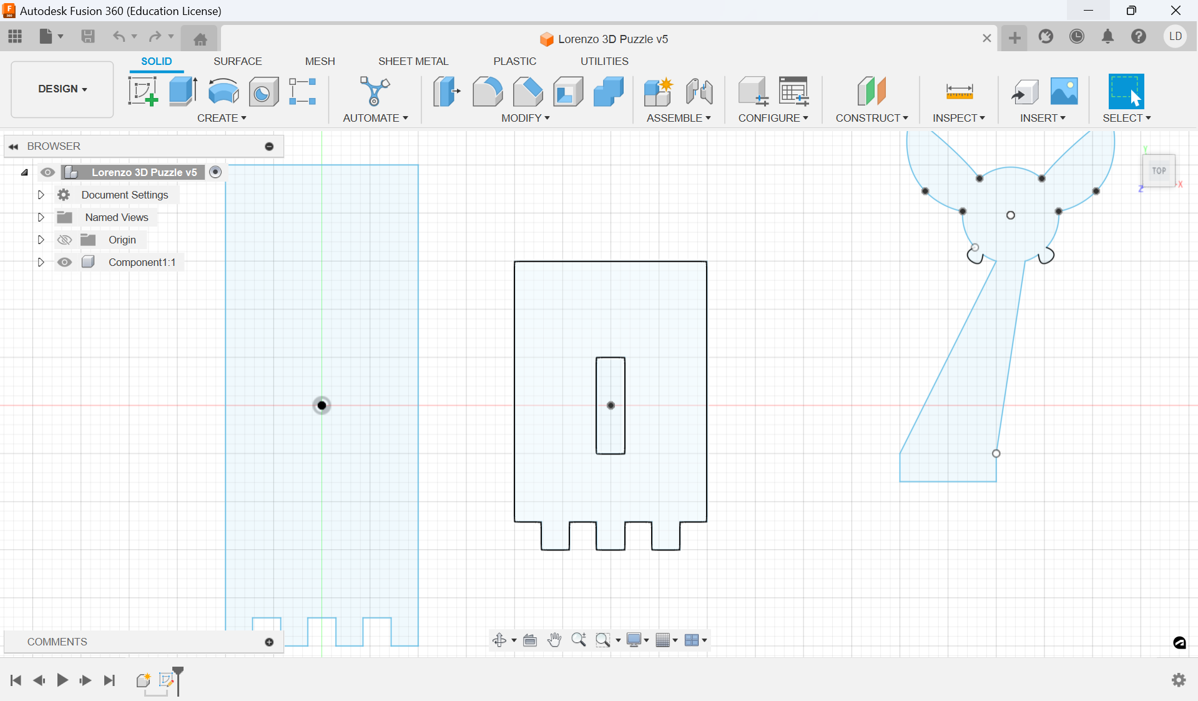The image size is (1198, 701).
Task: Open the MODIFY dropdown menu
Action: pyautogui.click(x=525, y=118)
